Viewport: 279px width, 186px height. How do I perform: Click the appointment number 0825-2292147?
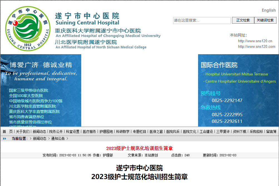click(227, 100)
